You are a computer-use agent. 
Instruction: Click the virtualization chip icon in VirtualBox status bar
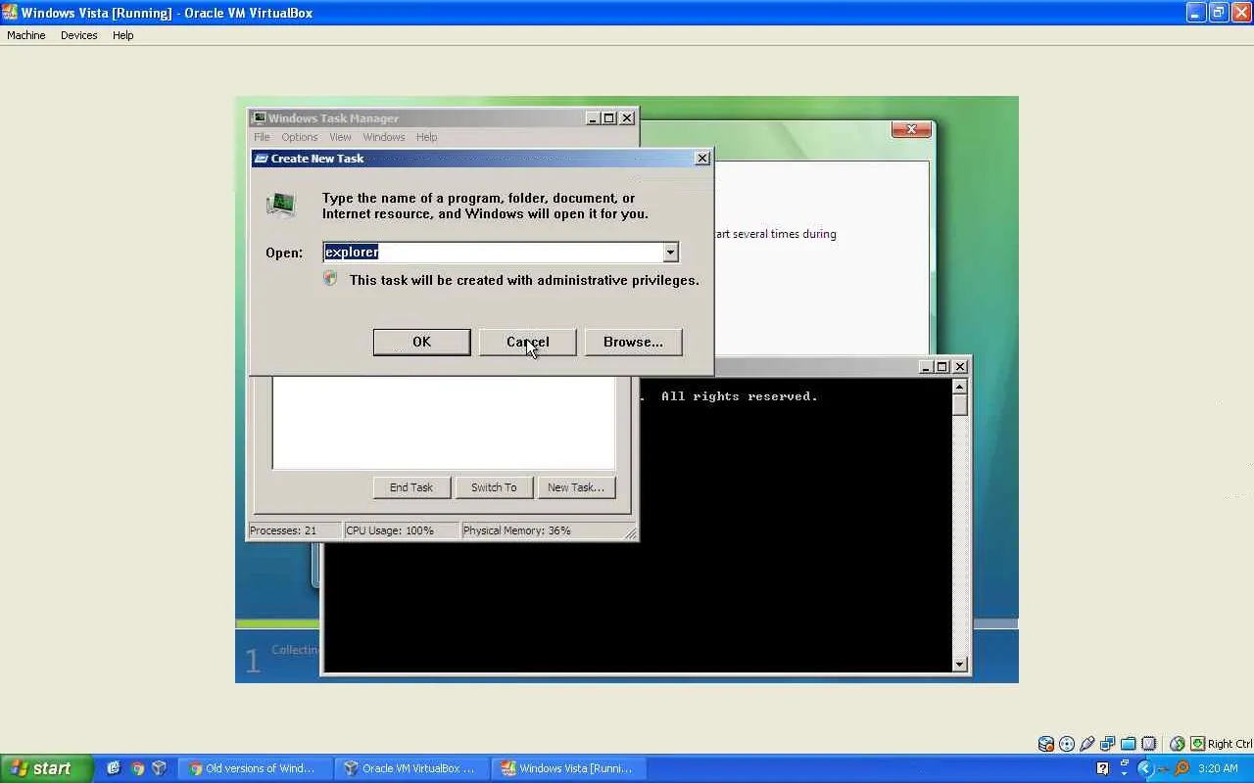tap(1149, 744)
